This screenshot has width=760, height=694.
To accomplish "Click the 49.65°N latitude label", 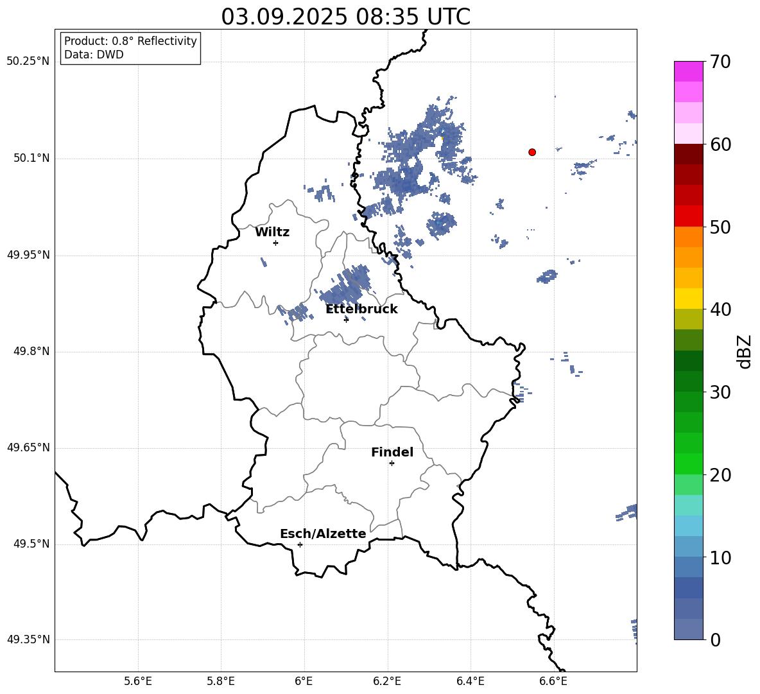I will (28, 447).
